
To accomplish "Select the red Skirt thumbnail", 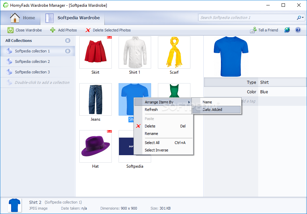I will pyautogui.click(x=96, y=52).
